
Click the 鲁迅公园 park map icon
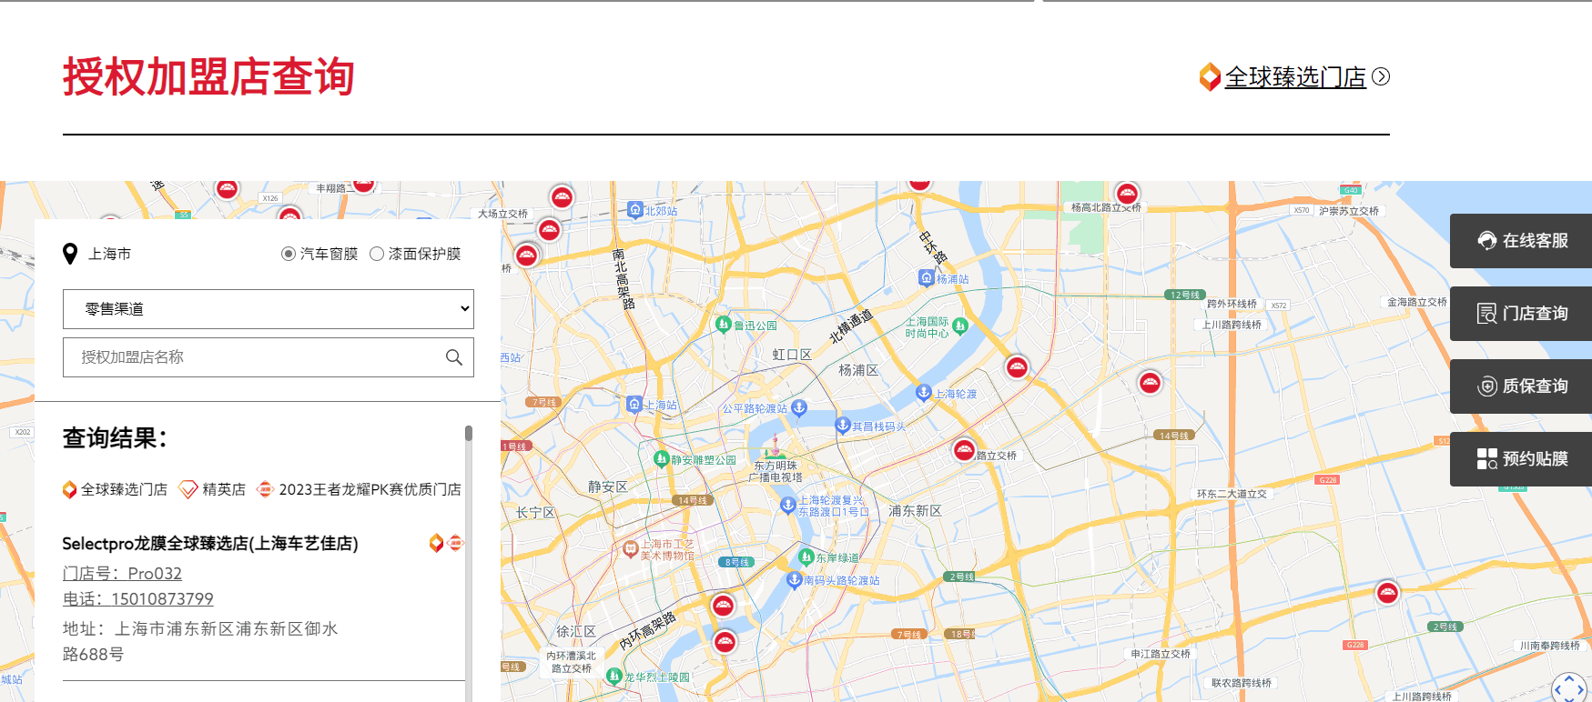coord(724,325)
